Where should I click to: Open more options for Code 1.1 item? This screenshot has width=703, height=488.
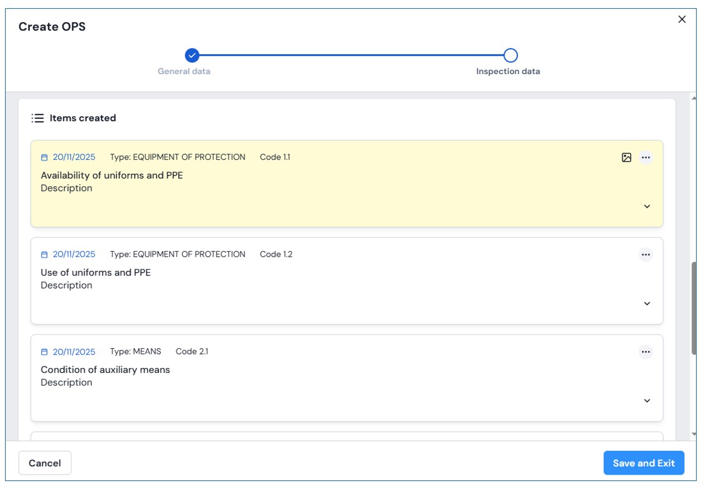pos(646,157)
